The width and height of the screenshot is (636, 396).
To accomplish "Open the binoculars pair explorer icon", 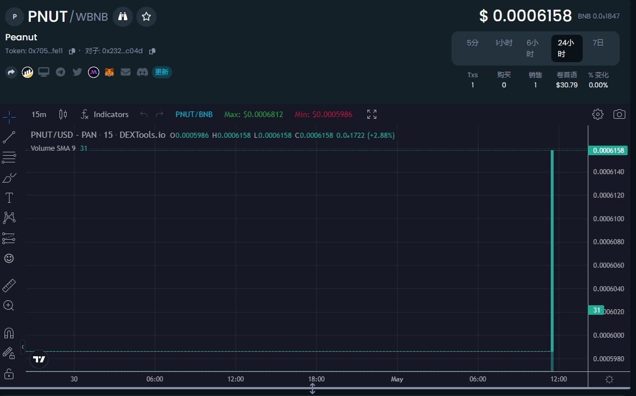I will pyautogui.click(x=122, y=17).
